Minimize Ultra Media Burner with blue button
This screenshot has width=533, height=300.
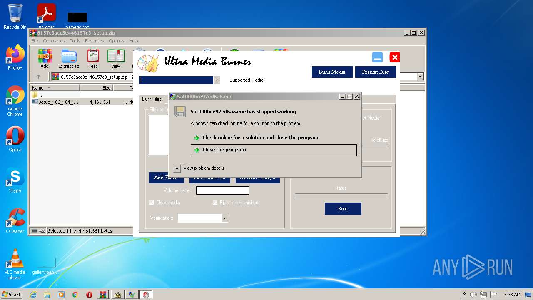pos(377,57)
